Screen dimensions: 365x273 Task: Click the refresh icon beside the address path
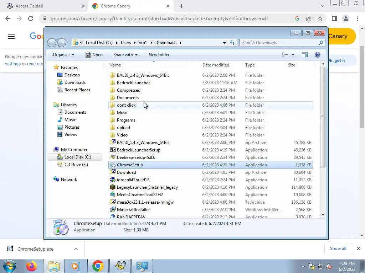[232, 43]
